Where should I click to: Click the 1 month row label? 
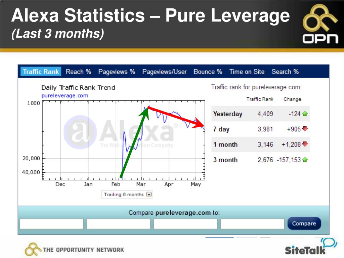(x=225, y=144)
